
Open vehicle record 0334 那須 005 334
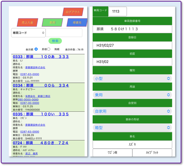click(x=41, y=85)
